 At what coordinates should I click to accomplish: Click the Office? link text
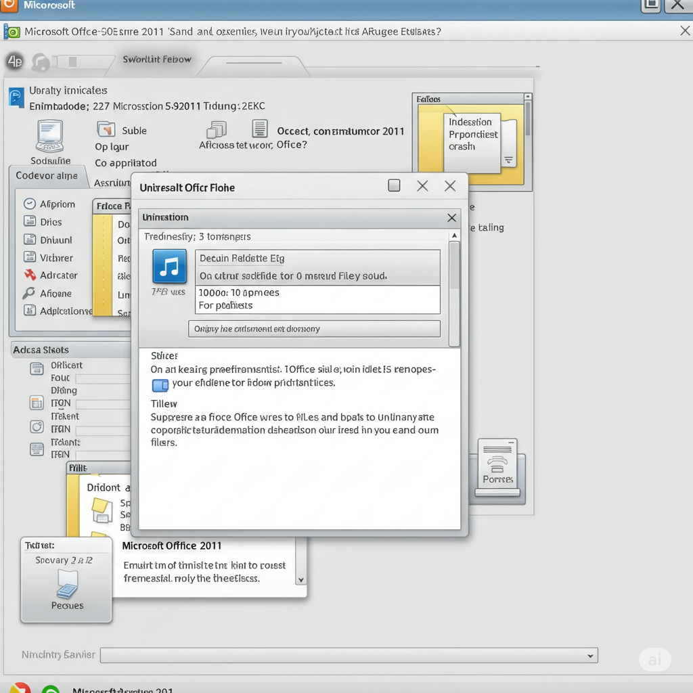point(292,145)
